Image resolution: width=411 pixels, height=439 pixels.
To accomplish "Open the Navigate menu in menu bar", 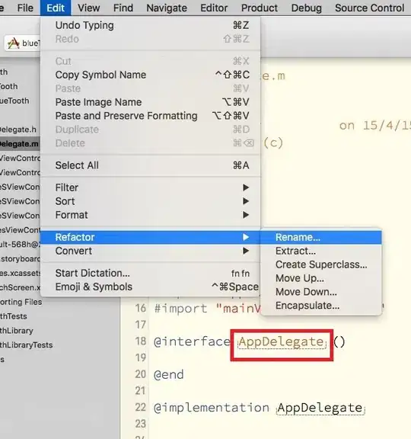I will (167, 8).
